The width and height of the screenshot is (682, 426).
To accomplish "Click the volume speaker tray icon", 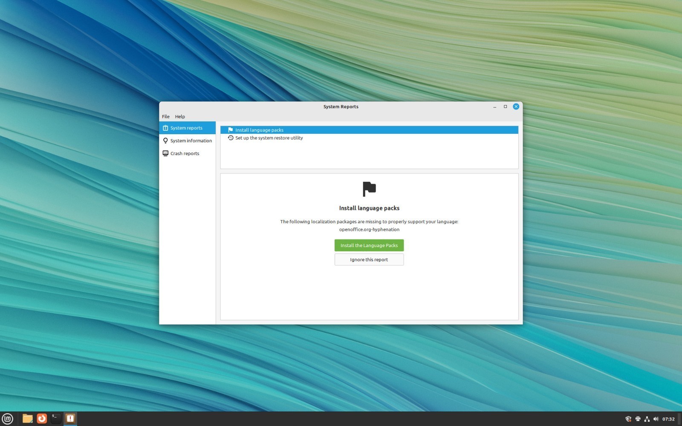I will pyautogui.click(x=656, y=419).
